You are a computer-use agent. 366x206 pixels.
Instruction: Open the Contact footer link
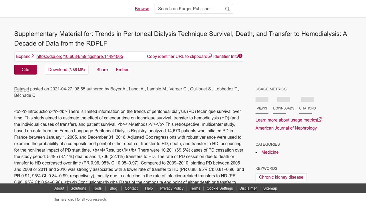[x=131, y=188]
